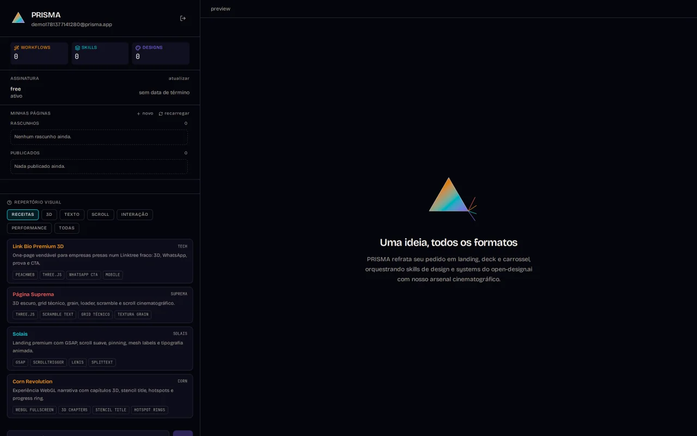The height and width of the screenshot is (436, 697).
Task: Click the LENIS tag
Action: coord(78,362)
